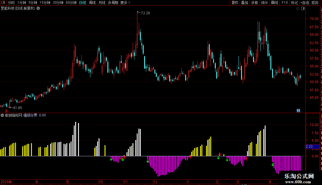
Task: Click the 统计 statistics button
Action: (264, 3)
